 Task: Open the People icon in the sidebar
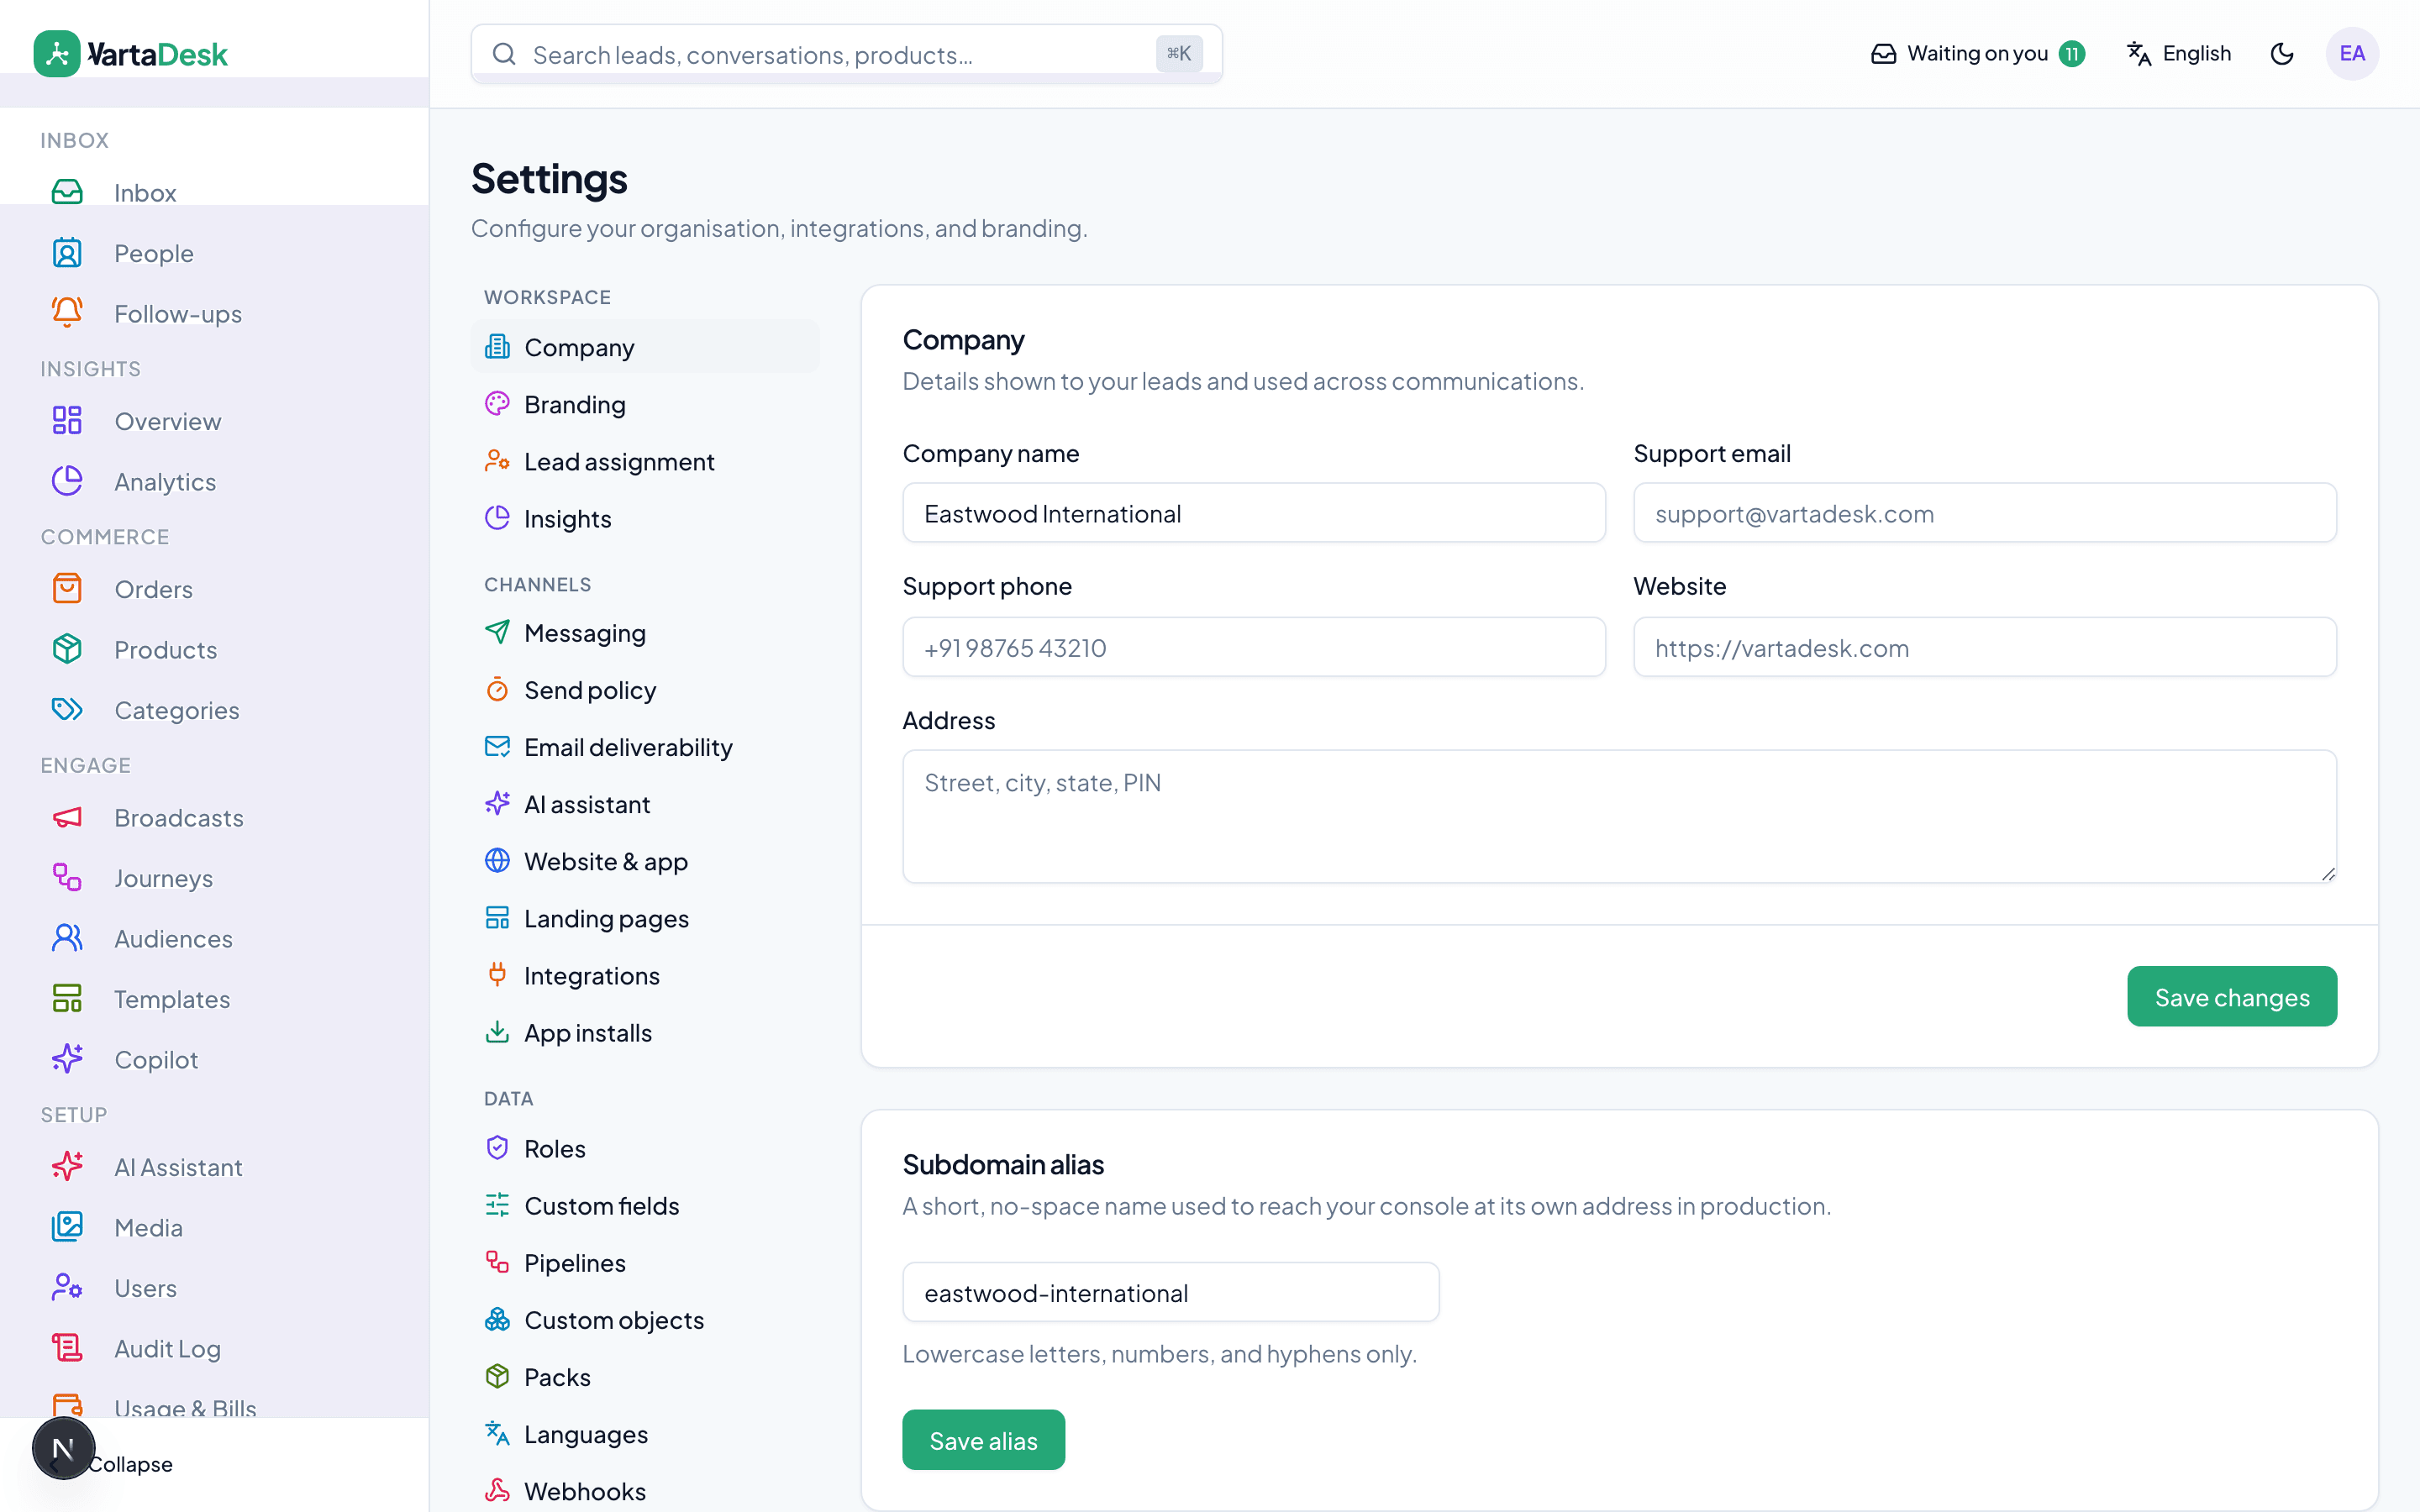pyautogui.click(x=67, y=253)
